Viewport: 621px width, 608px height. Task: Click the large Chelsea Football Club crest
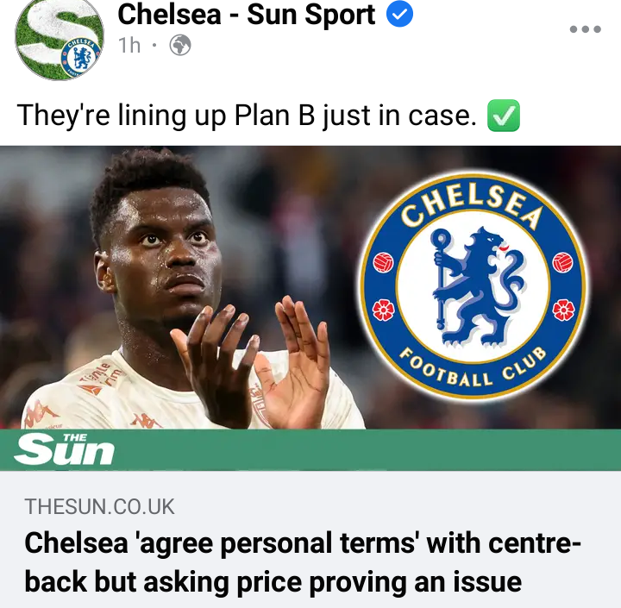tap(473, 286)
